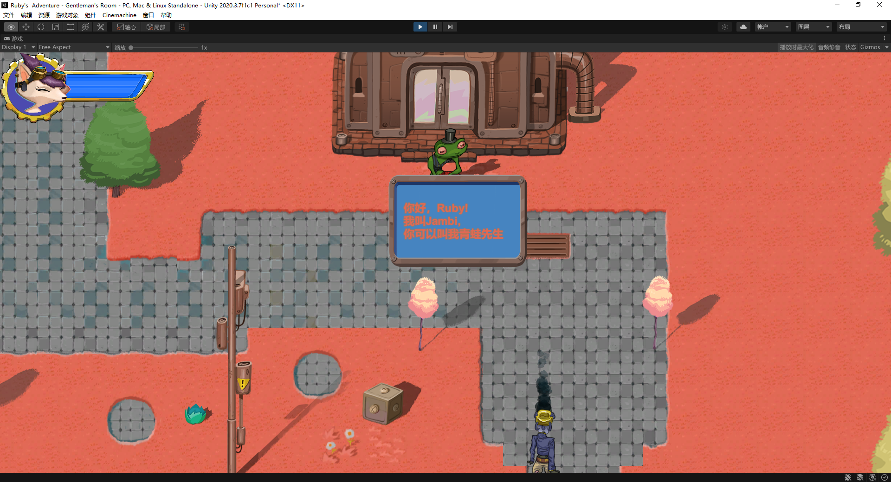
Task: Select the Move tool in the toolbar
Action: [x=26, y=27]
